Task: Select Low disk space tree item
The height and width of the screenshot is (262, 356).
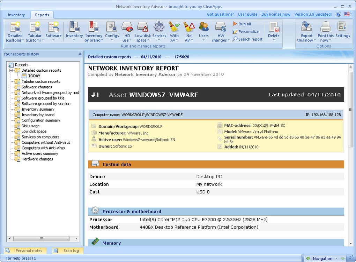Action: (x=34, y=132)
